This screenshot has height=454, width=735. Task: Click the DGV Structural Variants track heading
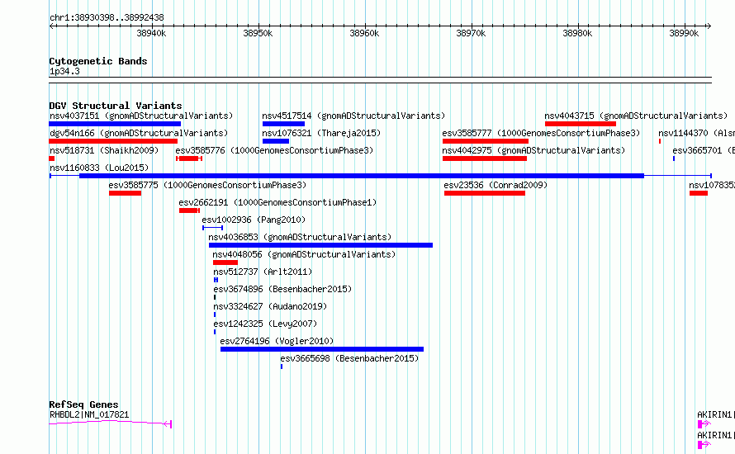[x=116, y=106]
